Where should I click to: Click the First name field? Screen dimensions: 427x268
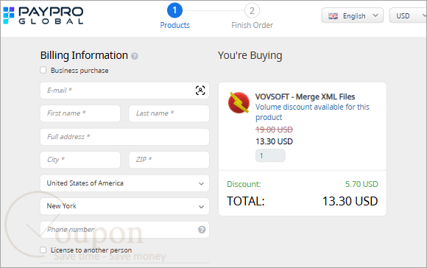pos(80,113)
